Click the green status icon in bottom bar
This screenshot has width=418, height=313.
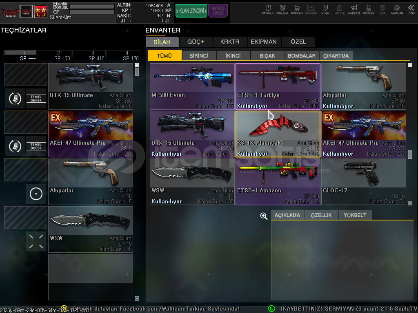tap(271, 309)
